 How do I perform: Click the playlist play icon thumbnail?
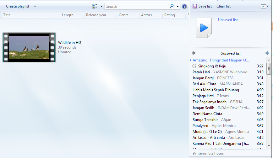point(204,28)
